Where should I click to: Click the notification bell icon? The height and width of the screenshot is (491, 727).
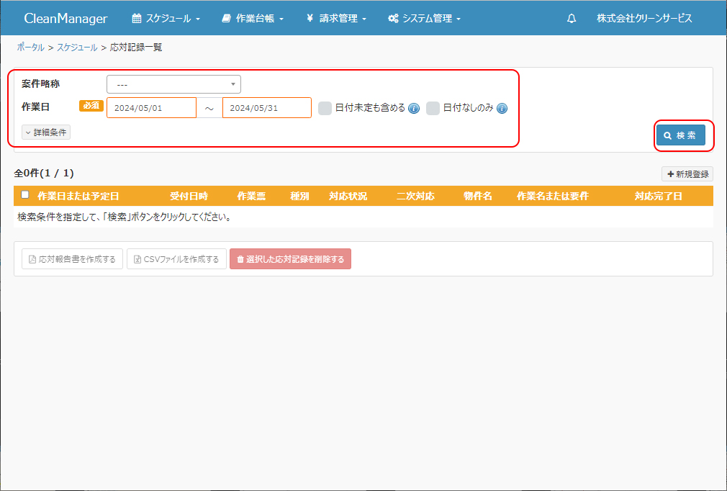click(x=572, y=19)
